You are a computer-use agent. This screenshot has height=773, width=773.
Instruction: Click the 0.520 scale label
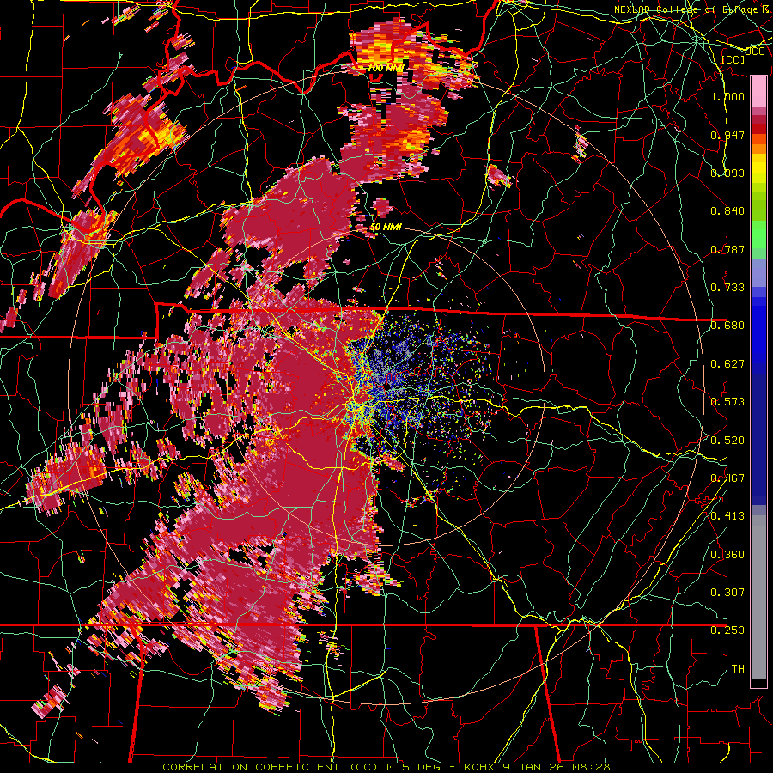click(727, 441)
